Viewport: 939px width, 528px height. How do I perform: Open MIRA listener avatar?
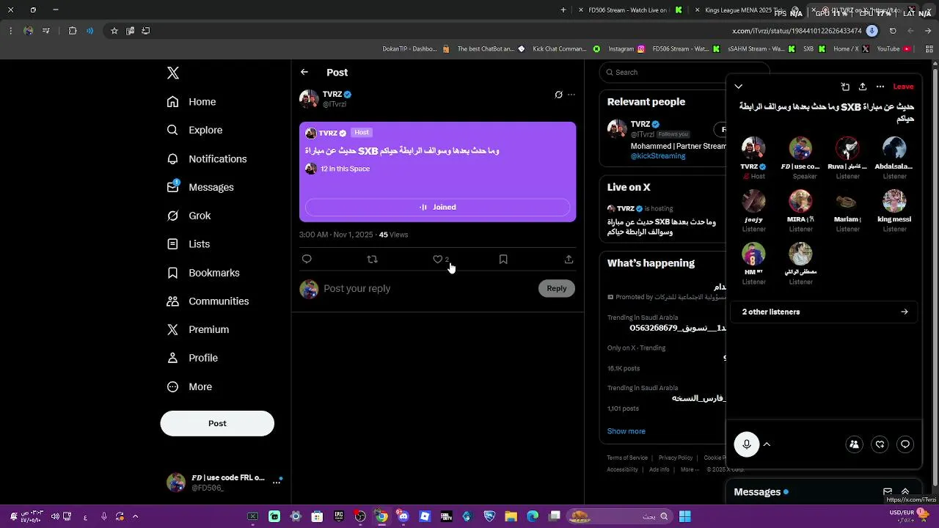(800, 201)
